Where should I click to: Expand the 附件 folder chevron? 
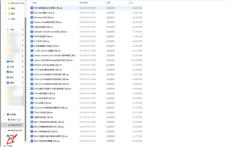pos(5,8)
